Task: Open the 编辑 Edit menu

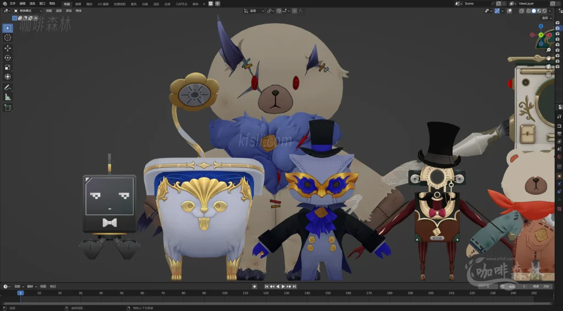Action: (22, 4)
